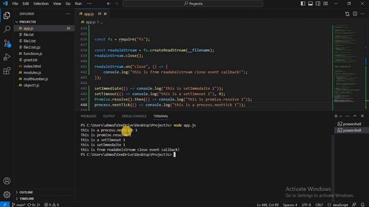This screenshot has height=207, width=369.
Task: Collapse the PROJECTJS folder section
Action: coord(44,22)
